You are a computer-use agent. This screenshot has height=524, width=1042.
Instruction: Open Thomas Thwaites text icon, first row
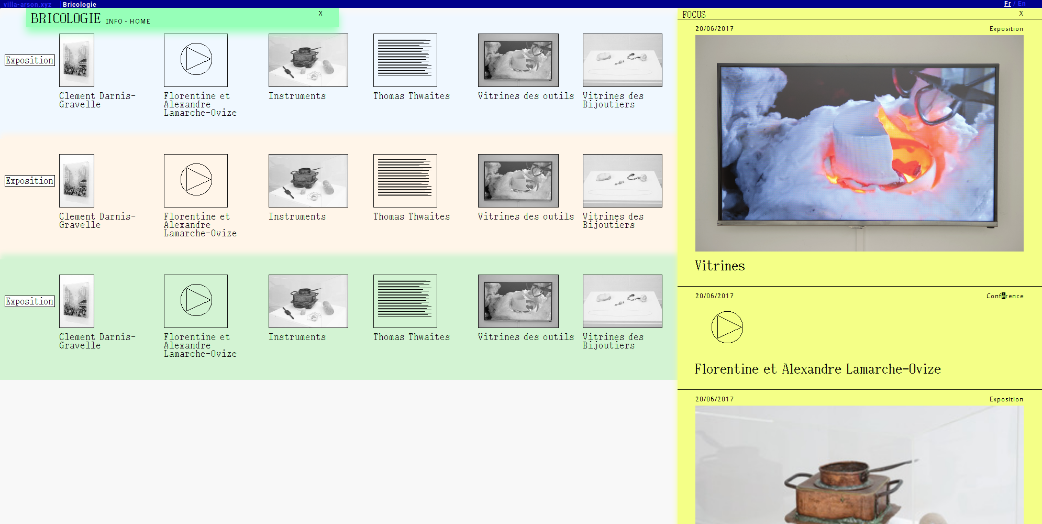(405, 60)
